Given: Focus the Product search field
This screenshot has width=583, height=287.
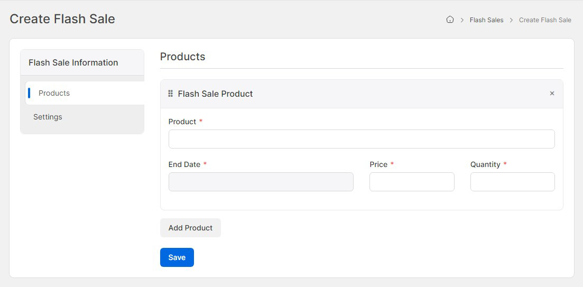Looking at the screenshot, I should coord(361,139).
